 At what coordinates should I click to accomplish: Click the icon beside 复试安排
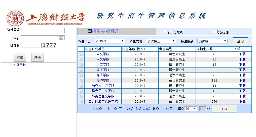216,32
